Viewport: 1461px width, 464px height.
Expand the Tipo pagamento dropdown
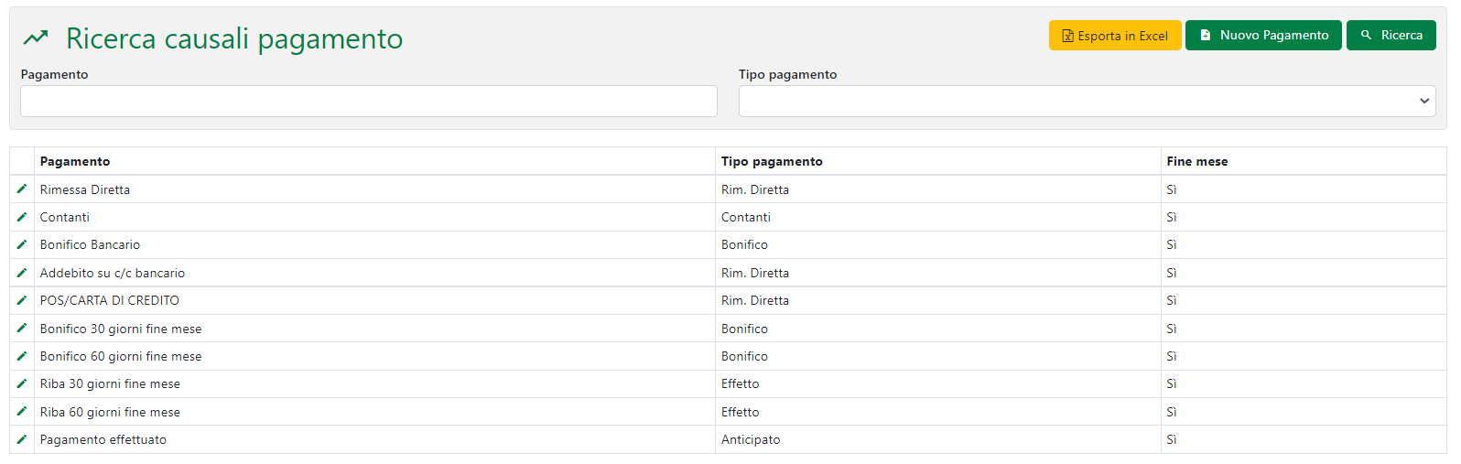pyautogui.click(x=1087, y=102)
